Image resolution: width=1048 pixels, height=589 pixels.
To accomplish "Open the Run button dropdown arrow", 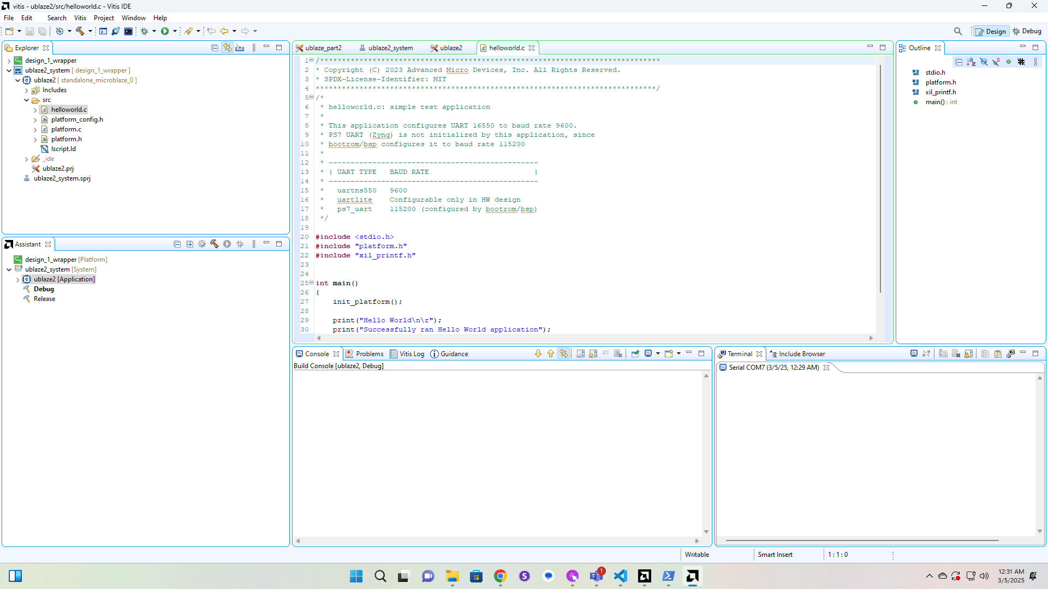I will pyautogui.click(x=175, y=31).
